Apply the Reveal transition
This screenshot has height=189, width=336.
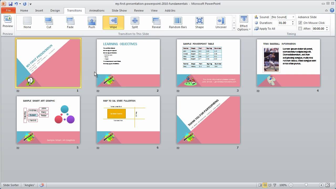point(156,23)
